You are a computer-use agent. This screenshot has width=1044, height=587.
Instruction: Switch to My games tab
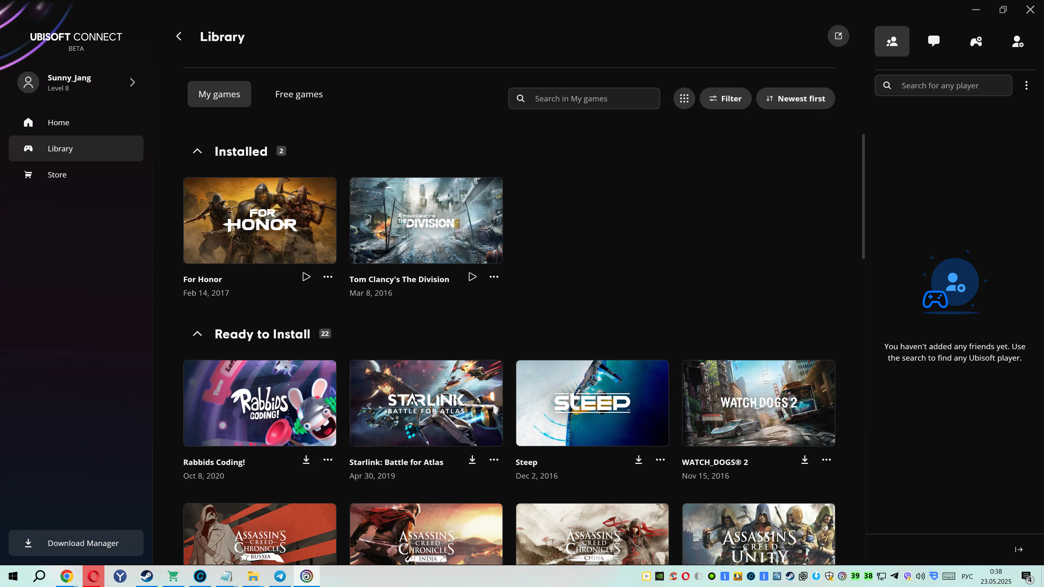[219, 94]
